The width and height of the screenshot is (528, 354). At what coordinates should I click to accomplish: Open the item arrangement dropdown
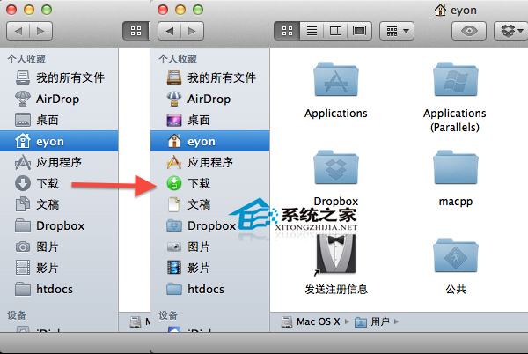(397, 32)
